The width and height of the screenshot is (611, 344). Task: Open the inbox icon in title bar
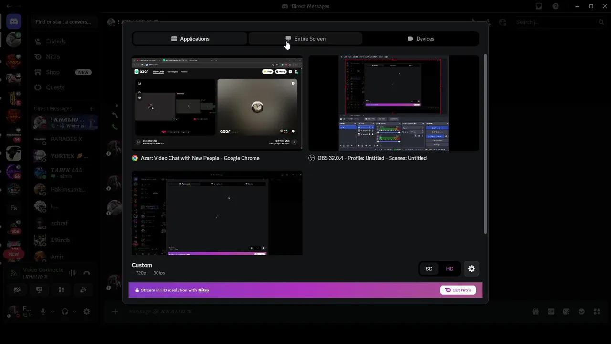pos(539,6)
